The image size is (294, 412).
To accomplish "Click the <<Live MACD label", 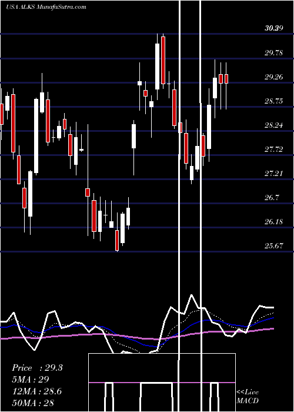I will click(x=248, y=396).
